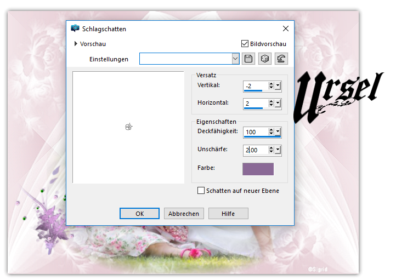
Task: Toggle the Bildvorschau checkbox
Action: [245, 44]
